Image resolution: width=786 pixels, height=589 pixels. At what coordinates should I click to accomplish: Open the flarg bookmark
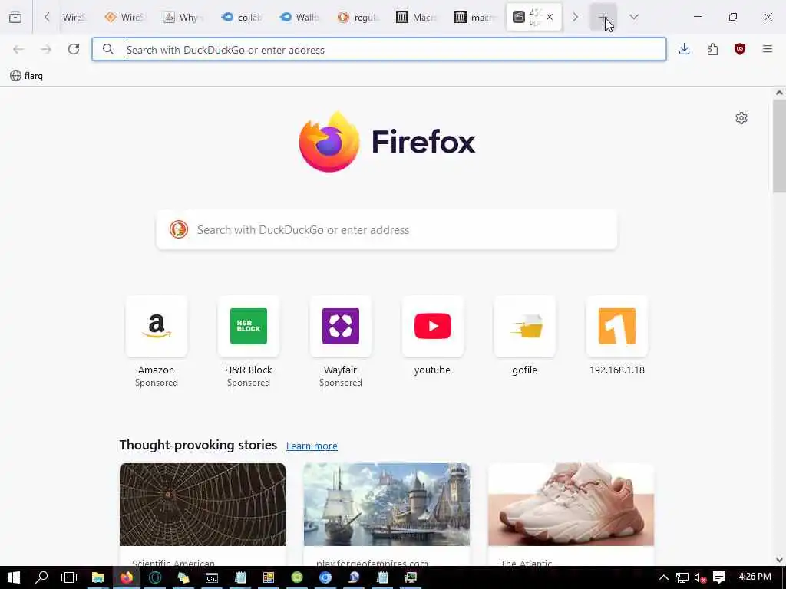(x=27, y=76)
